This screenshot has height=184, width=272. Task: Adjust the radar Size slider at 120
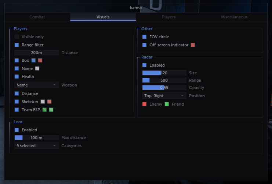pos(164,73)
